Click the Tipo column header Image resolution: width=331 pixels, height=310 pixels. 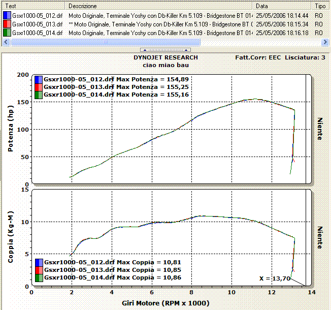(321, 6)
